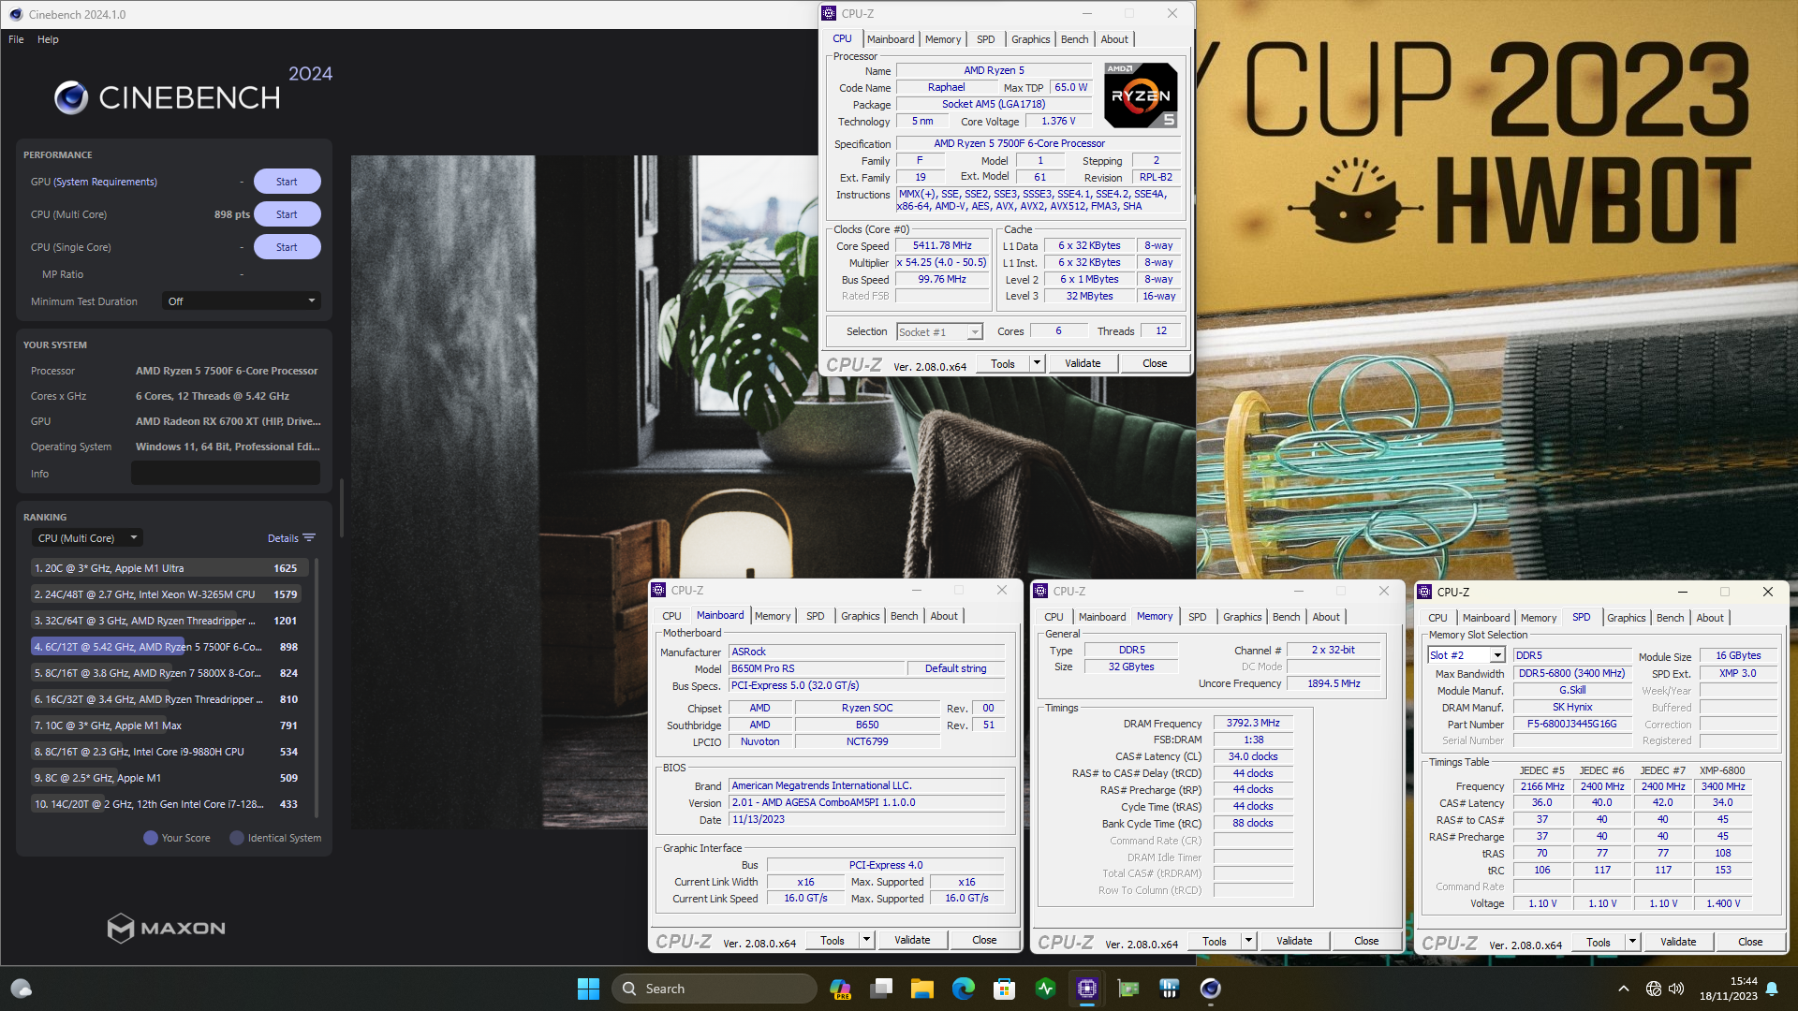Switch to About tab in Memory window
Image resolution: width=1798 pixels, height=1011 pixels.
(1325, 617)
